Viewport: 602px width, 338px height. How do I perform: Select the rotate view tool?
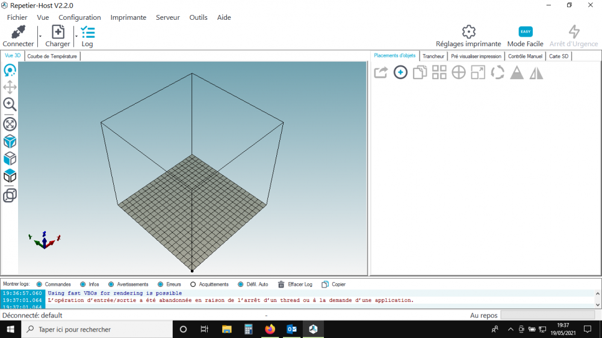click(10, 70)
